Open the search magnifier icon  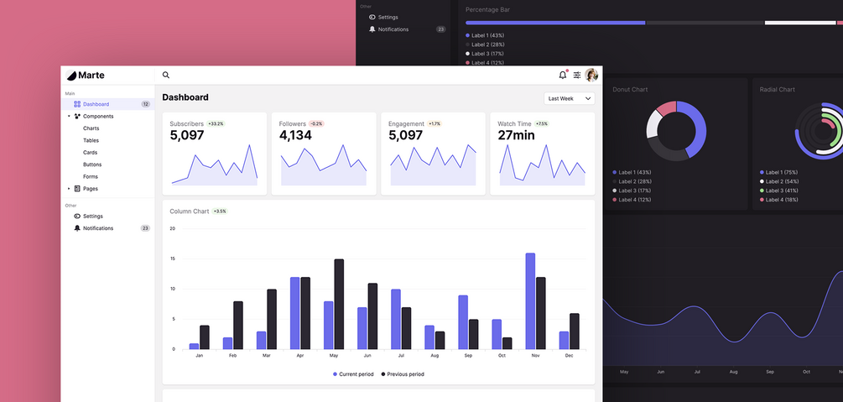pyautogui.click(x=165, y=76)
